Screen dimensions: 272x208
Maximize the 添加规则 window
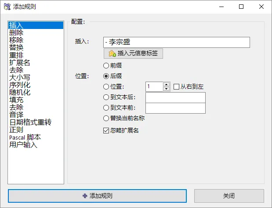point(241,7)
